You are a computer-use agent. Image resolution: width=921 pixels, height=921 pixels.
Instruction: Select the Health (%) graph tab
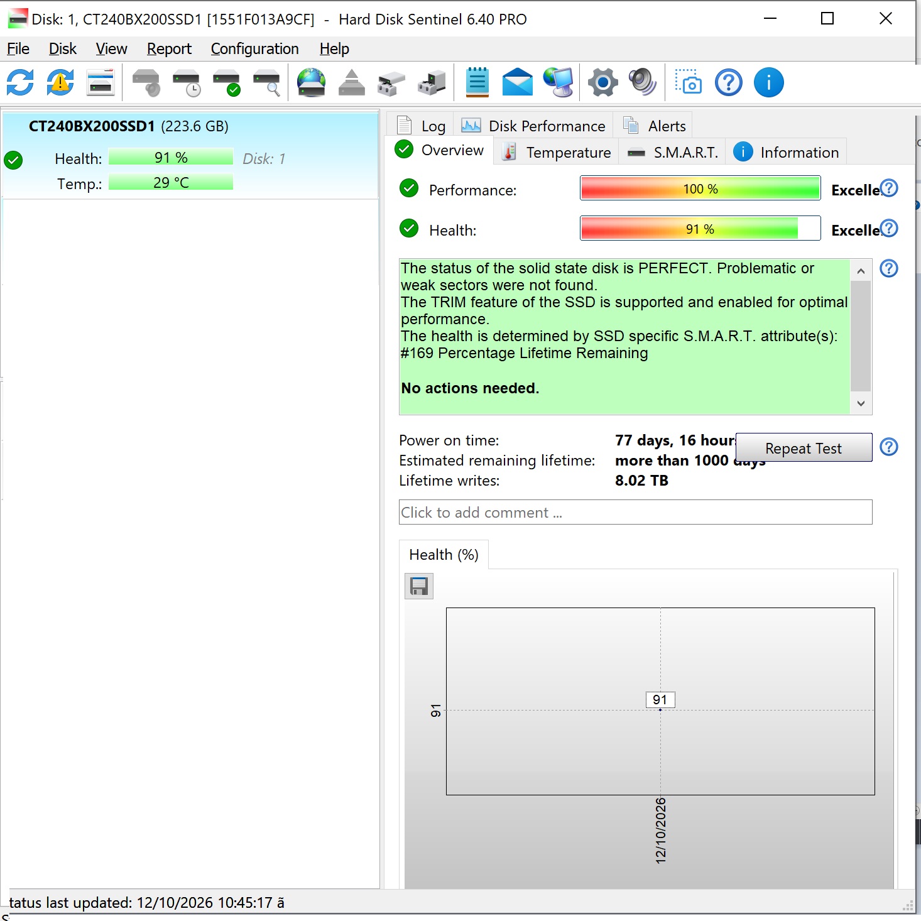444,555
